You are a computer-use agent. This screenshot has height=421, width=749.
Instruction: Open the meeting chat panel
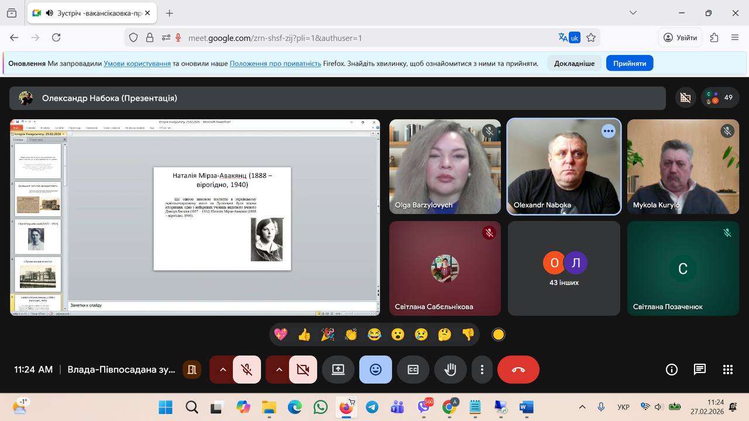click(699, 370)
